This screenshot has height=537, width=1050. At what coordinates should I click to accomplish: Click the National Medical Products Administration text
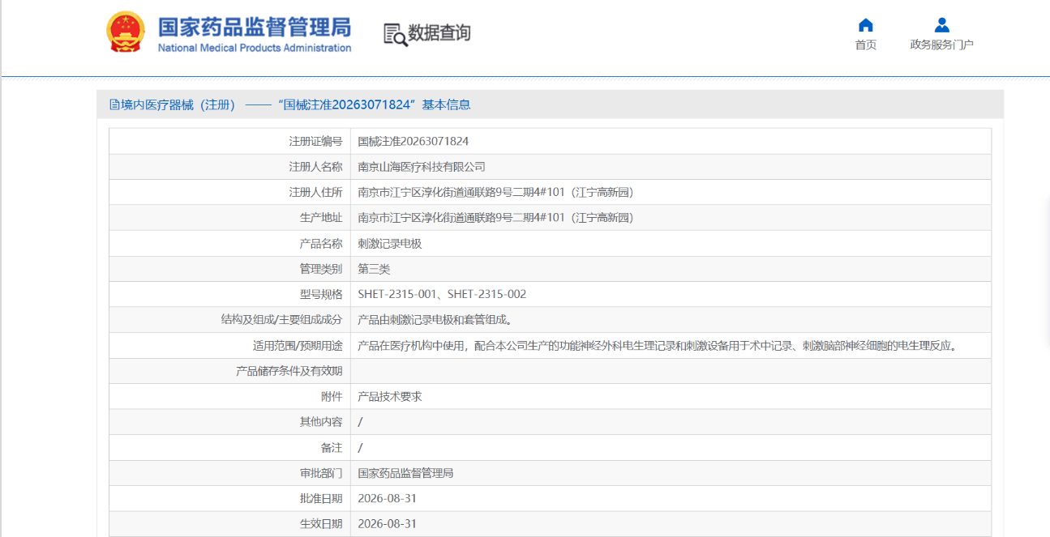pos(255,48)
